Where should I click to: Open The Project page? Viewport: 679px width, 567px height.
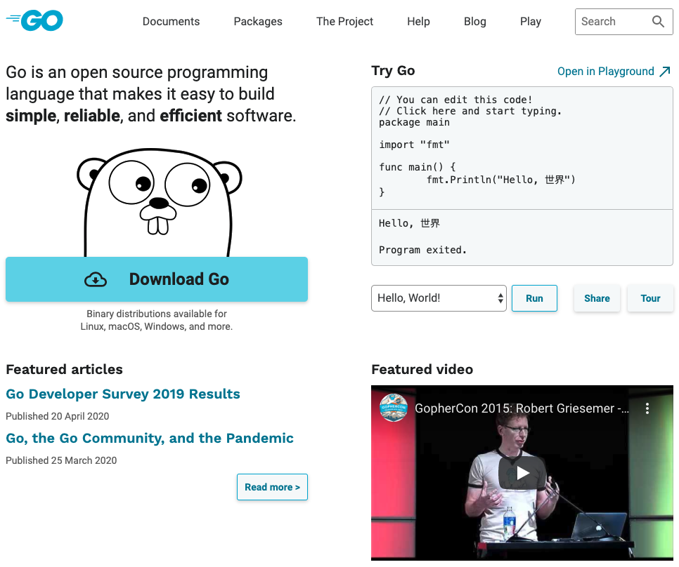click(344, 22)
